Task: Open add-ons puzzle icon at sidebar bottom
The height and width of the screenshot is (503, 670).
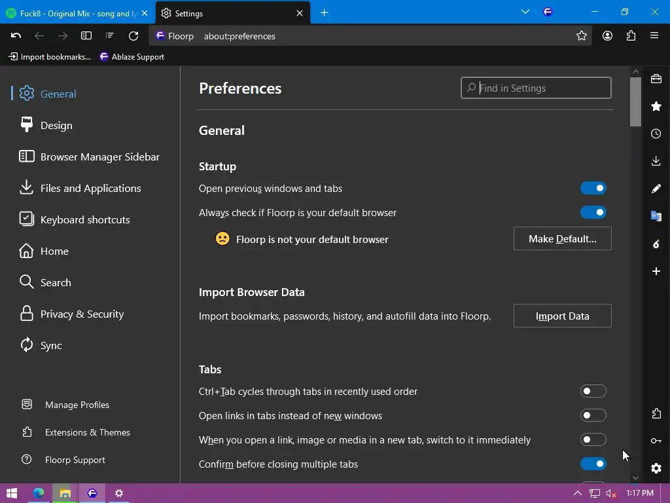Action: [x=656, y=413]
